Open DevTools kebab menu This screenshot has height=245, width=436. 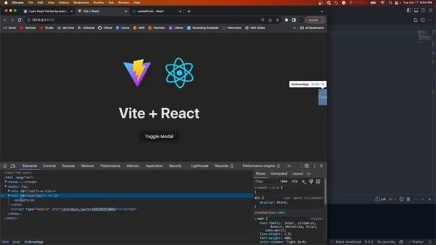[315, 166]
